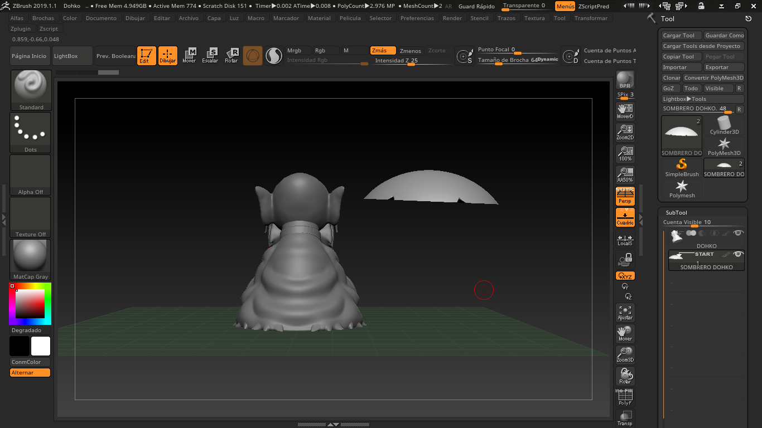Click the Cargar Tool button
This screenshot has height=428, width=762.
point(679,36)
